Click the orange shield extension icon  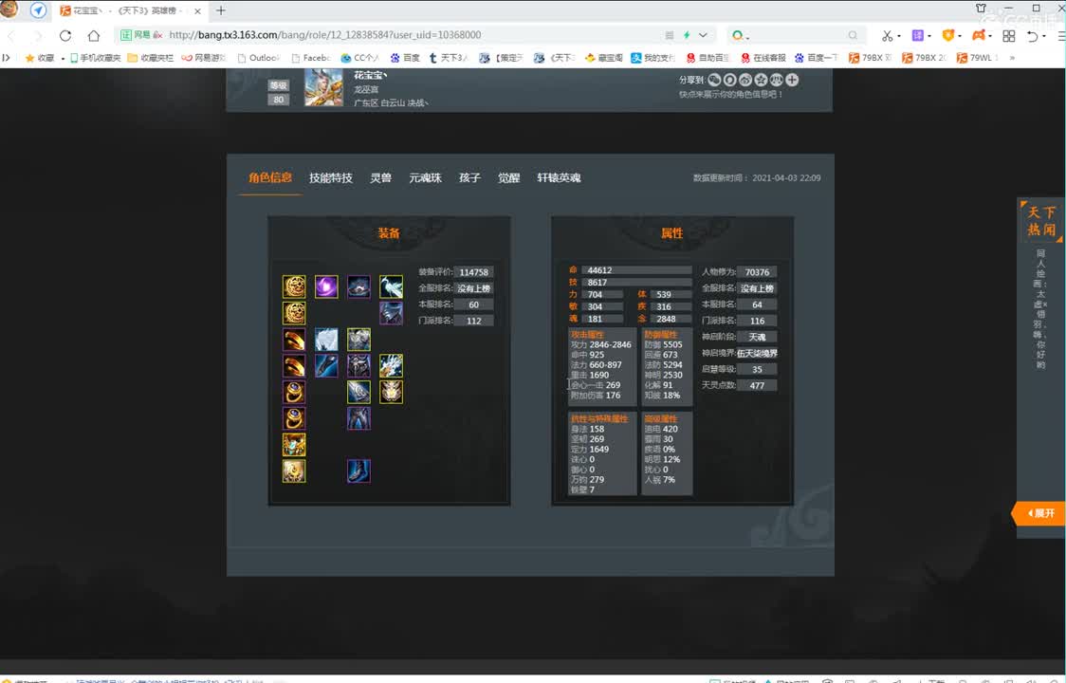point(947,35)
